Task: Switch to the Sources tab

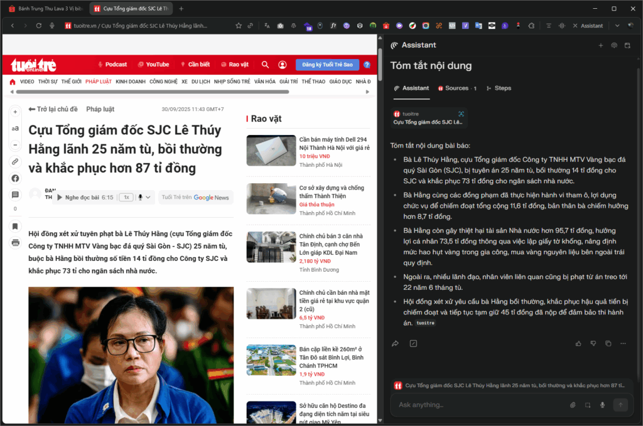Action: click(457, 88)
